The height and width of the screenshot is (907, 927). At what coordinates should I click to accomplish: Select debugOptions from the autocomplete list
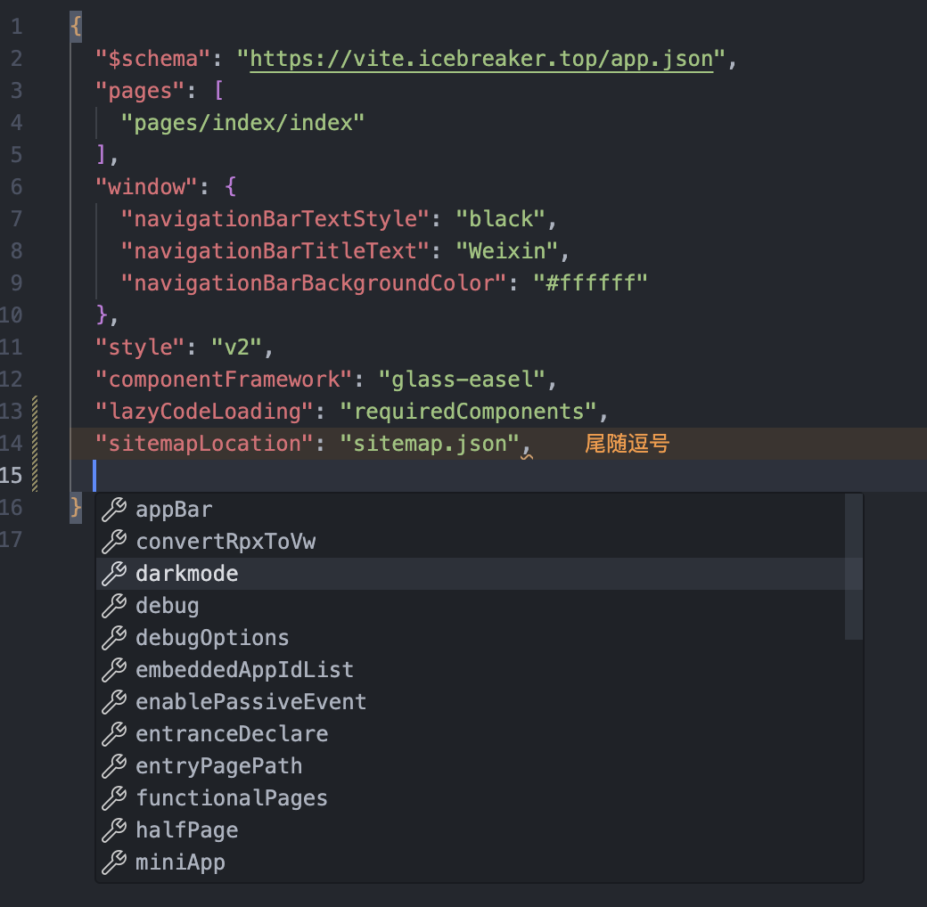tap(212, 638)
